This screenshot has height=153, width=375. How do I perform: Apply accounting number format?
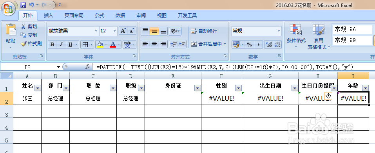236,44
